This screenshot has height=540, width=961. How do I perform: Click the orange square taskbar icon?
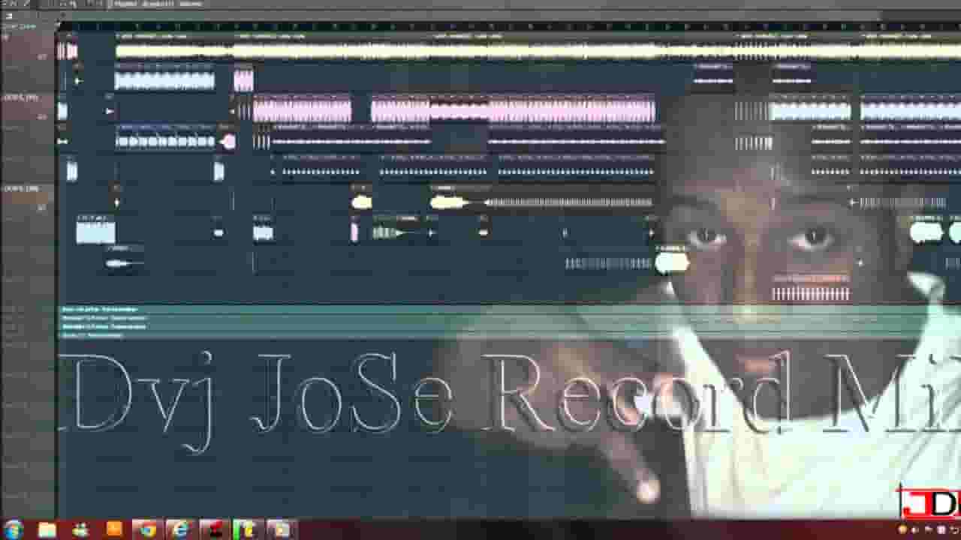point(114,529)
